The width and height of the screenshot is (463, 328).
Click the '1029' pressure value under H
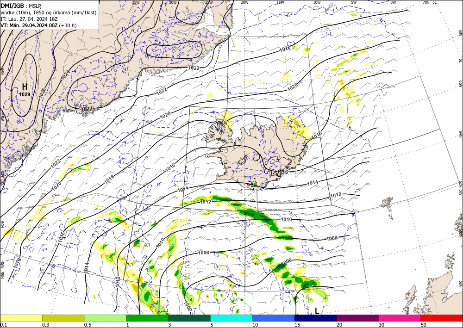(25, 94)
